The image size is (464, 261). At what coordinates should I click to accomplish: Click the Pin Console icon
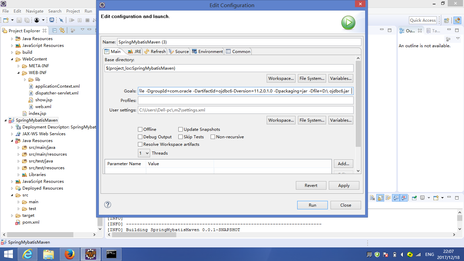[414, 198]
